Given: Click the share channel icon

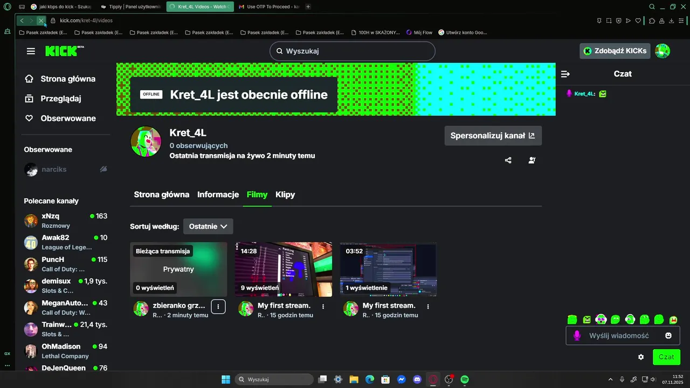Looking at the screenshot, I should (508, 160).
